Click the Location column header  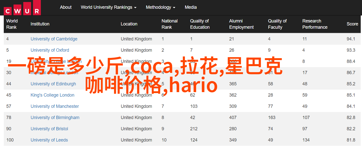click(x=129, y=24)
